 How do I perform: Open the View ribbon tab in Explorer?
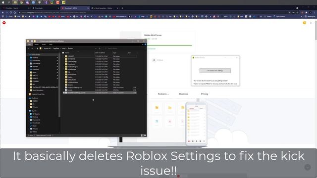51,44
